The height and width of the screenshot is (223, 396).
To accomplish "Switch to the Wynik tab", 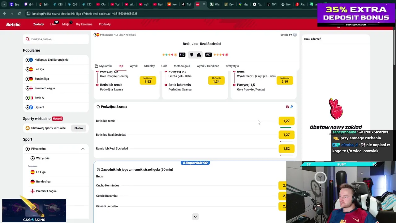I will click(x=134, y=66).
